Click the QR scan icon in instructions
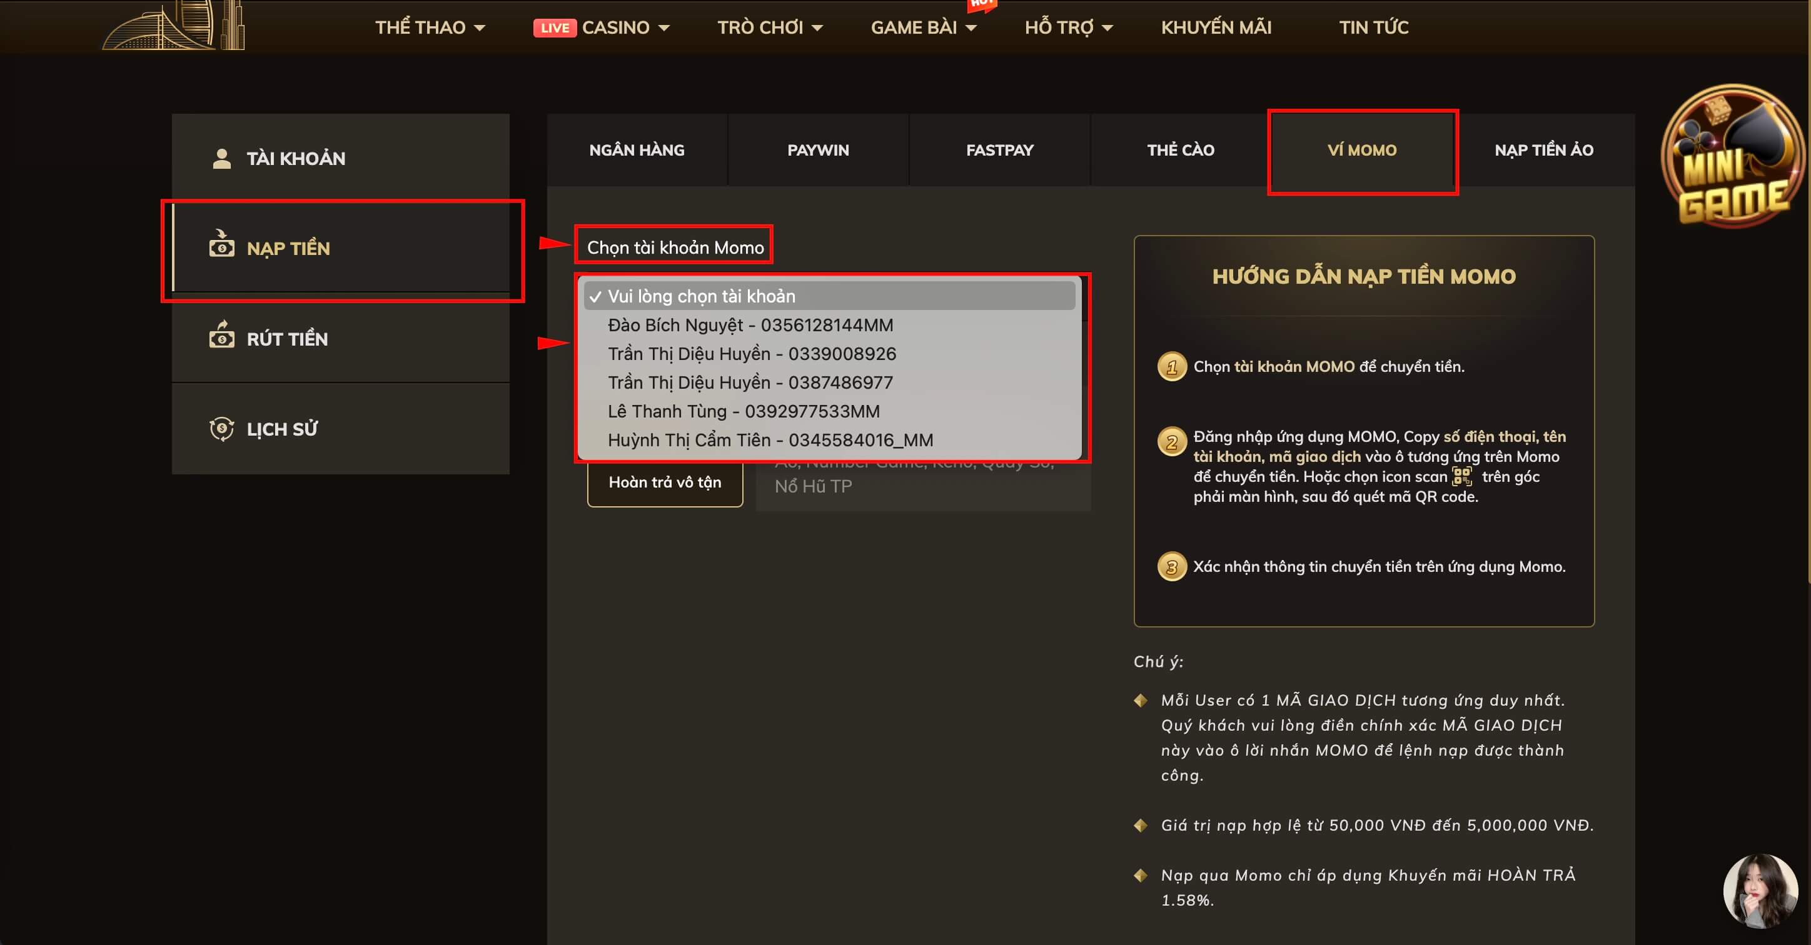The image size is (1811, 945). 1461,476
